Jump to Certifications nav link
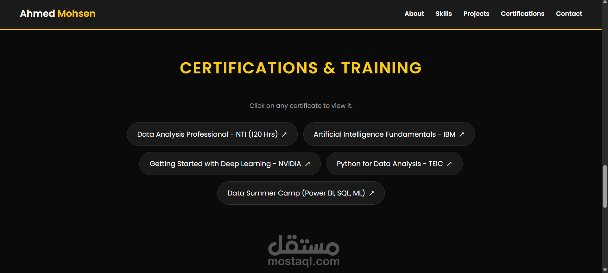The image size is (608, 273). tap(522, 14)
